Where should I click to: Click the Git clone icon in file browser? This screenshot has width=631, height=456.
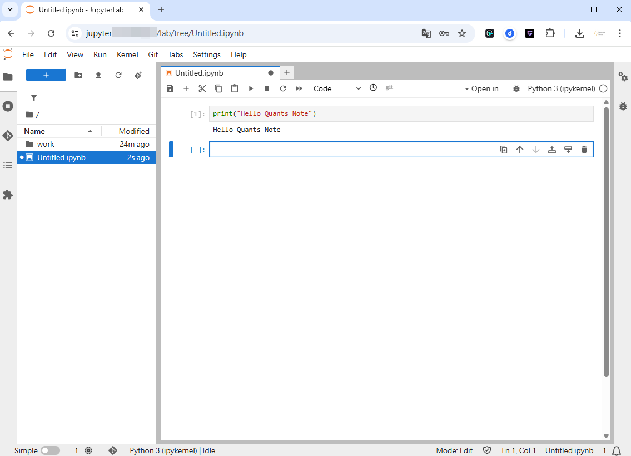138,75
